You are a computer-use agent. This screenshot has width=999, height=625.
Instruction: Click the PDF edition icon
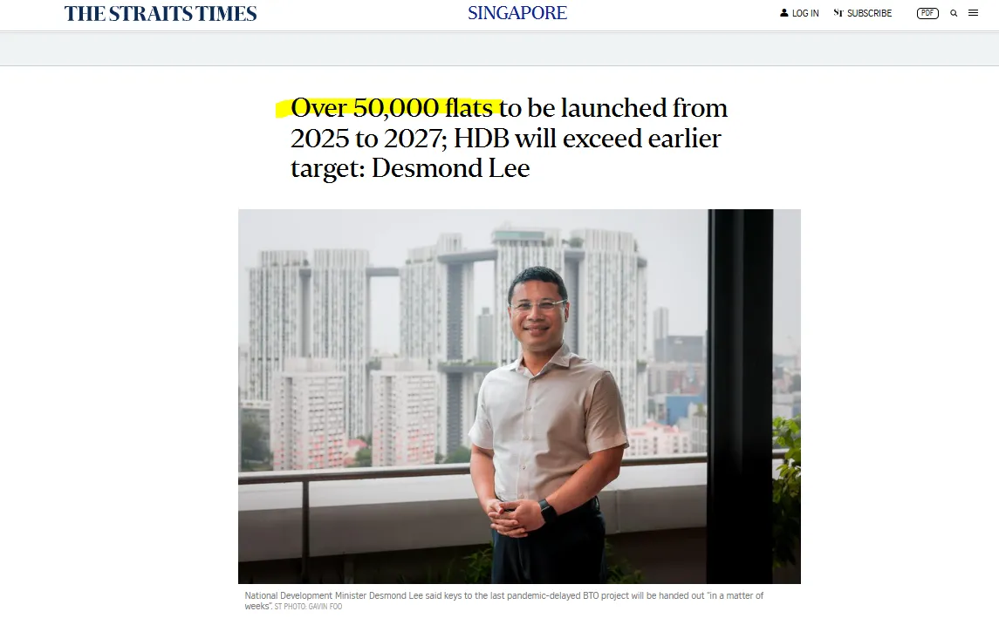tap(927, 13)
